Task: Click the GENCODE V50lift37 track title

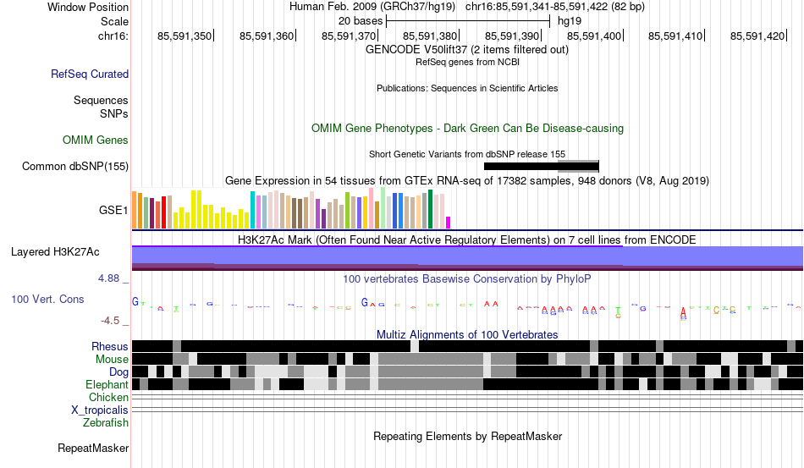Action: [467, 50]
